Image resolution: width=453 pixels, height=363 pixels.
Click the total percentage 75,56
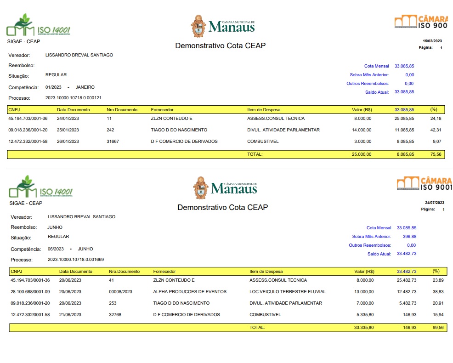click(436, 154)
